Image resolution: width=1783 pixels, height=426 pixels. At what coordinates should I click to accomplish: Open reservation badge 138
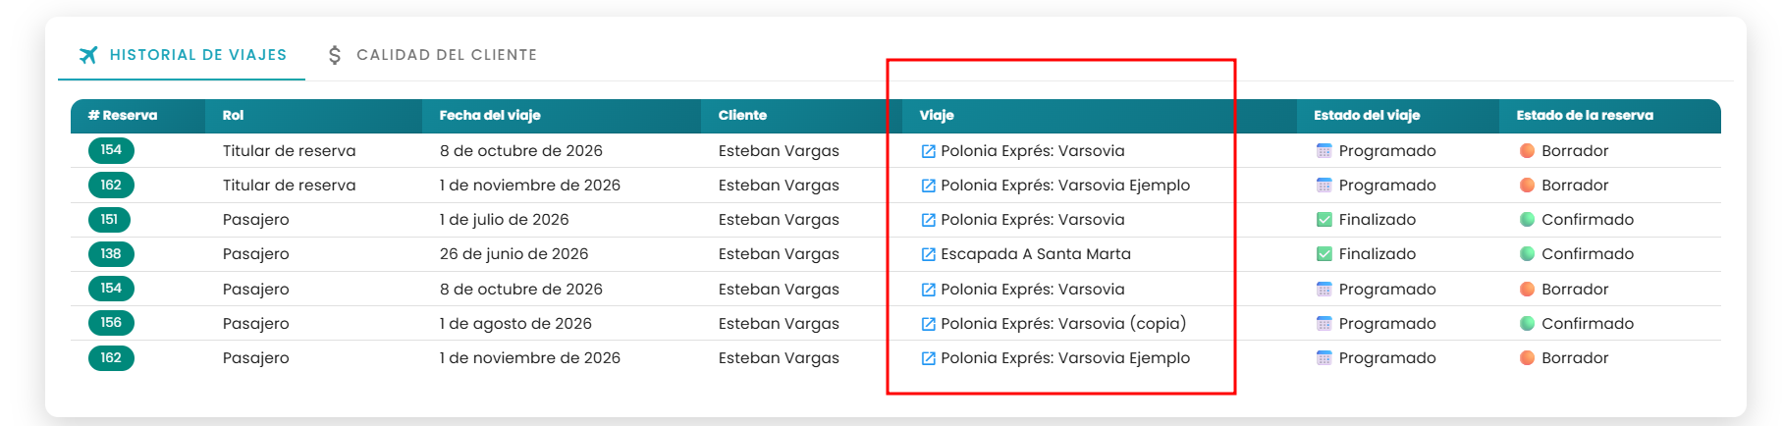click(111, 254)
